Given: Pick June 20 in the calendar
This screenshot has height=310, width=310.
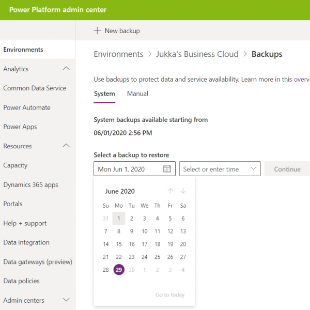Looking at the screenshot, I should click(183, 244).
